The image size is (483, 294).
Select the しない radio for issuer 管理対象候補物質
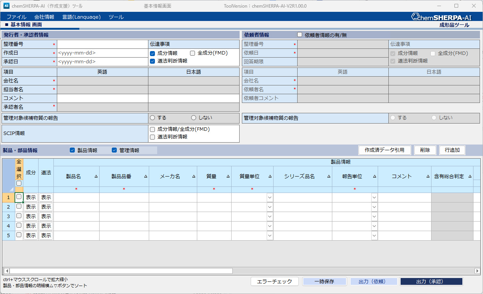[x=193, y=118]
